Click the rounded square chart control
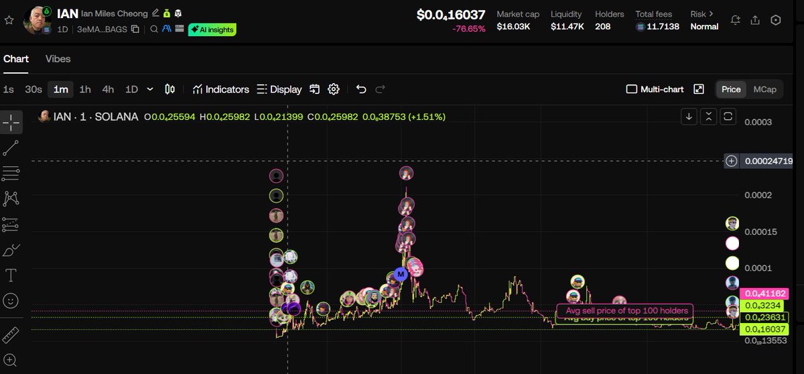 729,117
